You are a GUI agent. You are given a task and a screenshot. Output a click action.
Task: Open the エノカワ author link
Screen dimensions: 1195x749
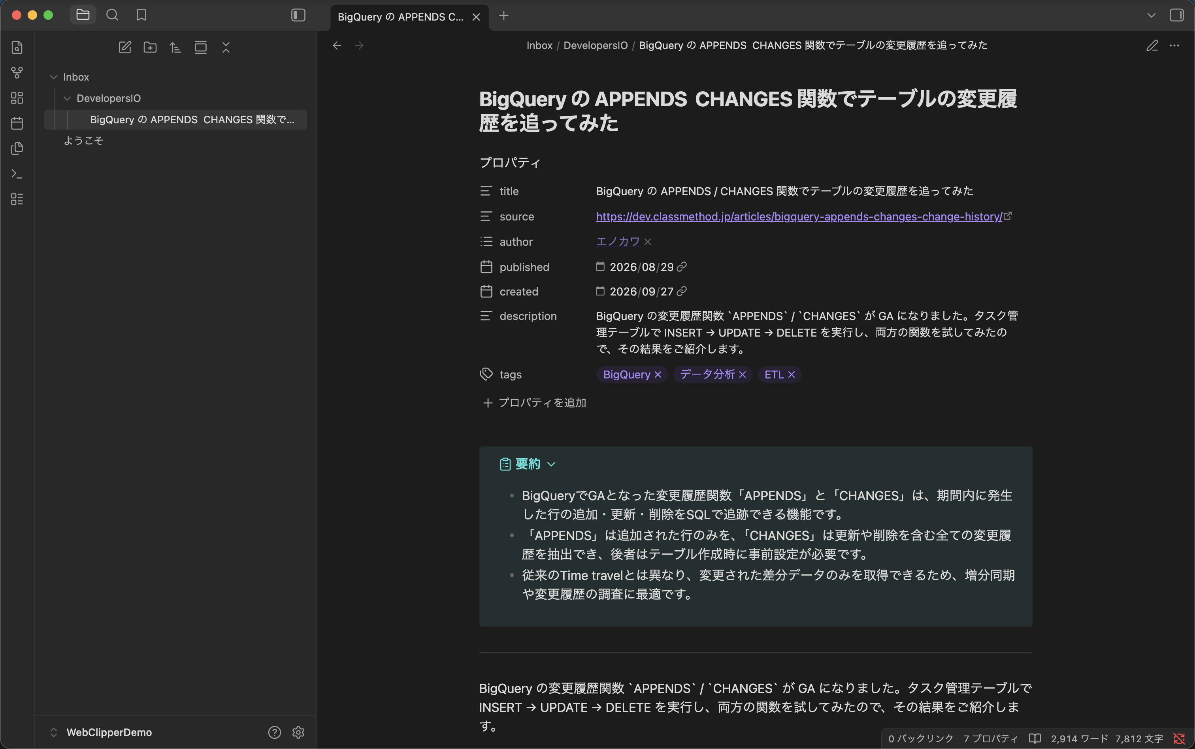(618, 242)
